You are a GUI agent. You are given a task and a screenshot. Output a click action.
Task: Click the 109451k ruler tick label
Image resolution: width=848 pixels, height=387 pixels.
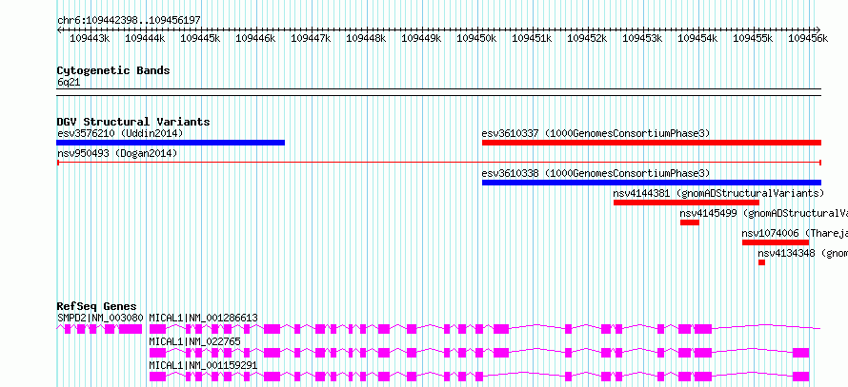click(x=533, y=38)
